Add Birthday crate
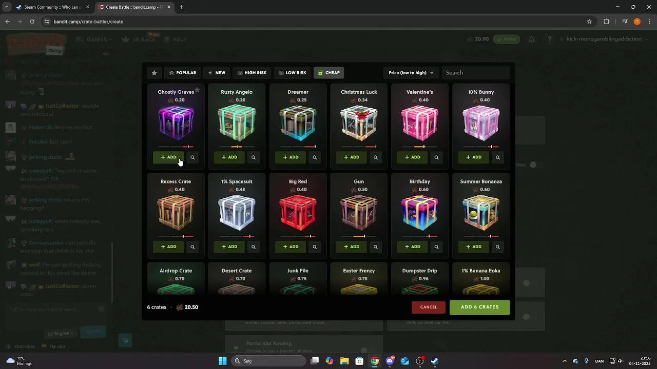 click(413, 247)
